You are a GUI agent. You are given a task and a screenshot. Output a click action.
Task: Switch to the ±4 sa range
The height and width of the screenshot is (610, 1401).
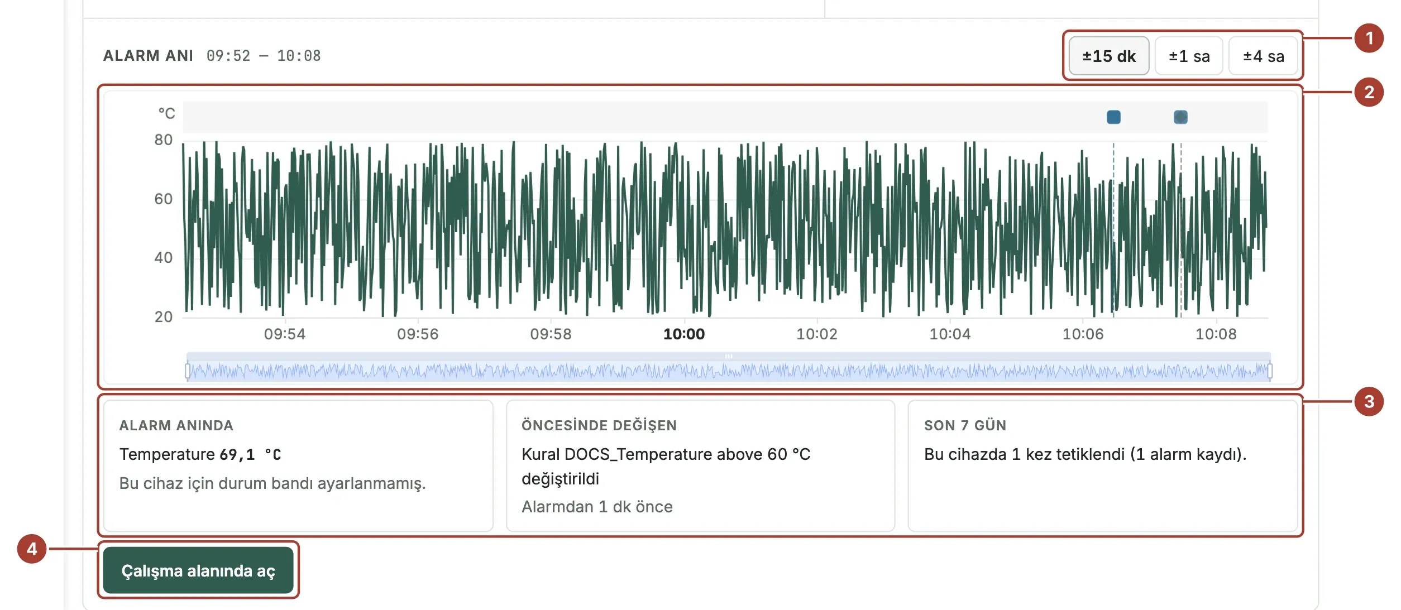[x=1263, y=56]
